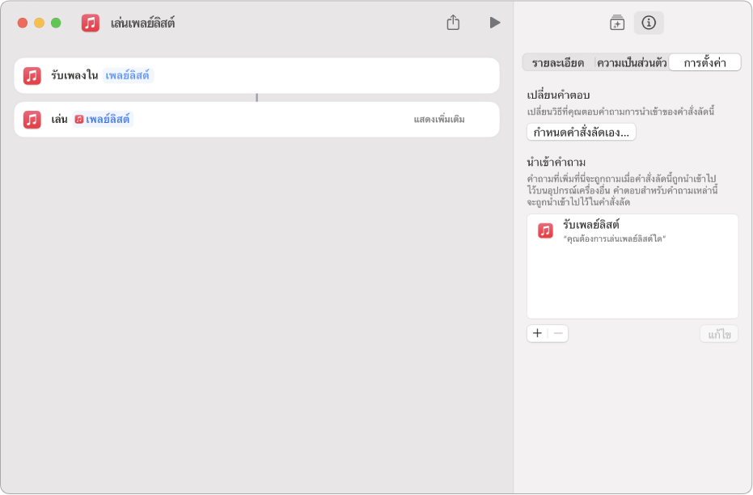
Task: Switch to the รายละเอียด tab
Action: (x=558, y=63)
